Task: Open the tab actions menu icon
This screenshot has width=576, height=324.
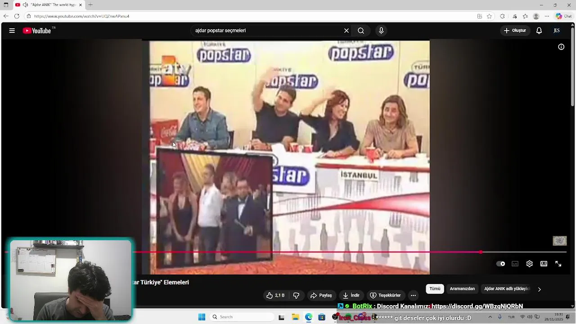Action: click(6, 5)
